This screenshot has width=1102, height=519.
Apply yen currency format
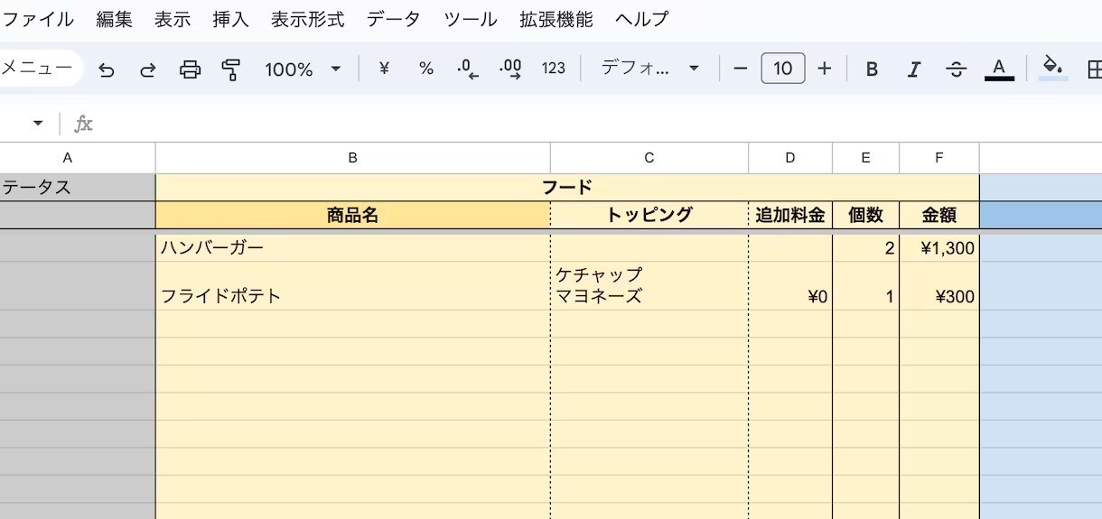click(384, 69)
